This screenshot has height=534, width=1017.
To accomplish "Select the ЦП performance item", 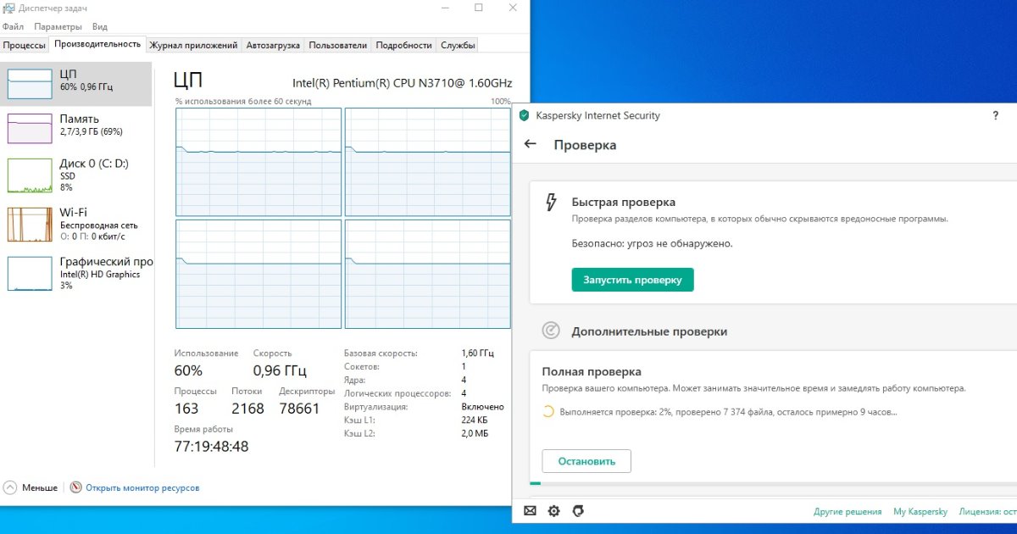I will click(x=76, y=83).
